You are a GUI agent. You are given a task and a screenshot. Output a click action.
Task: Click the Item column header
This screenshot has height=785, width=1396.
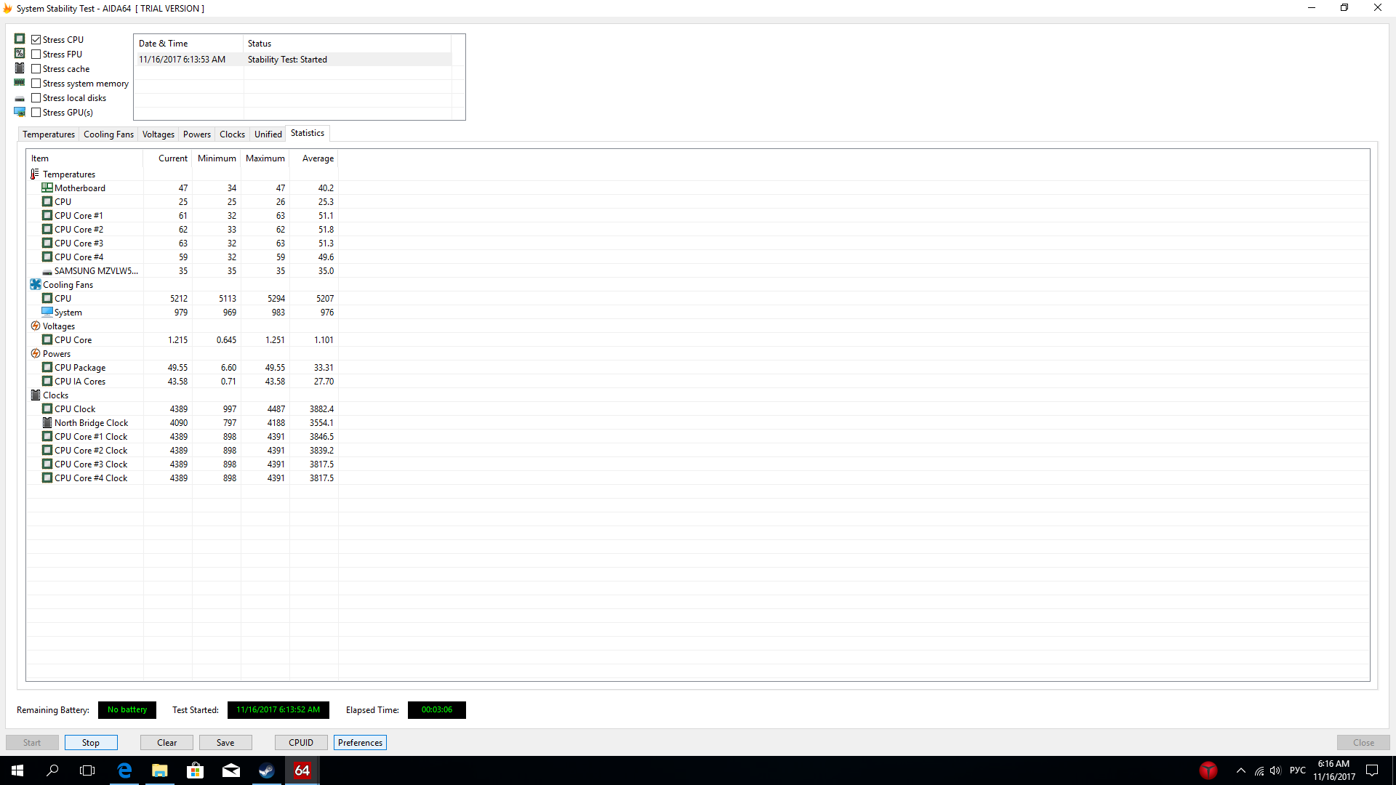tap(85, 158)
